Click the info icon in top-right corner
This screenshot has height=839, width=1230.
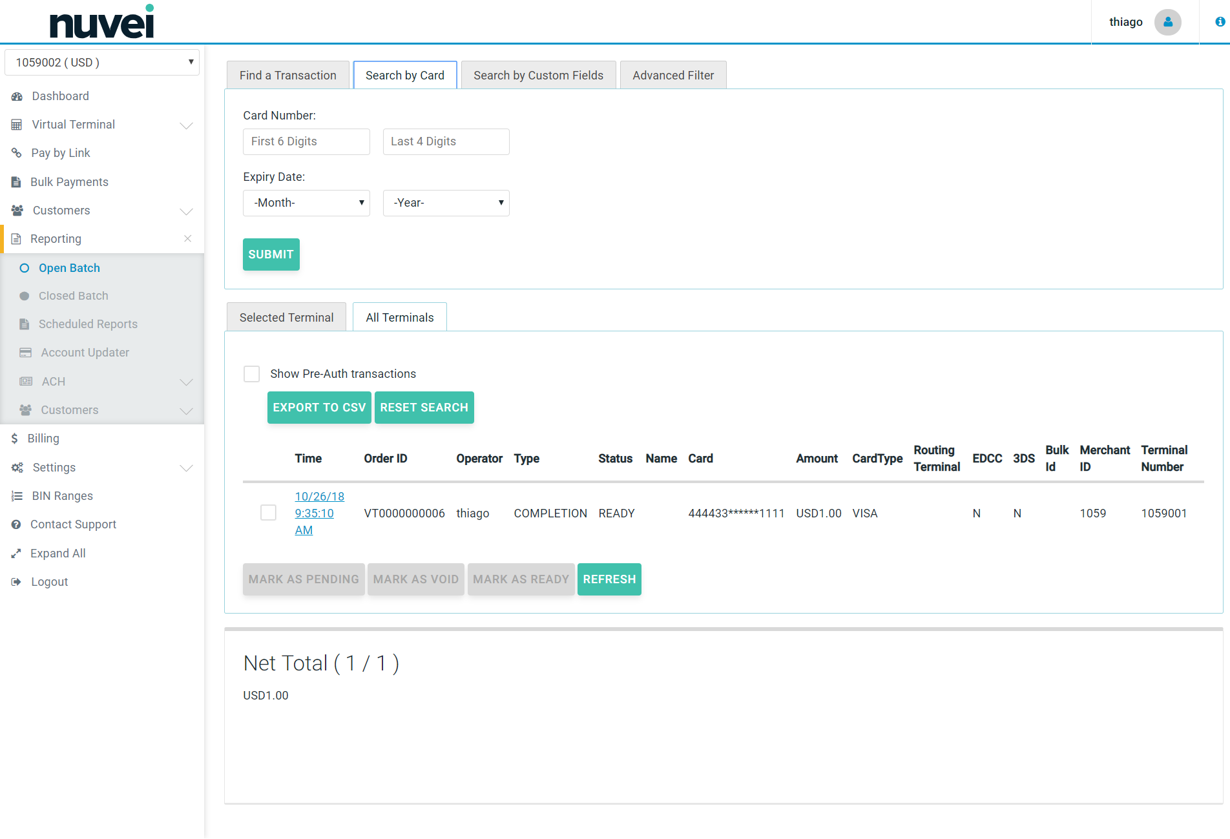[x=1220, y=22]
